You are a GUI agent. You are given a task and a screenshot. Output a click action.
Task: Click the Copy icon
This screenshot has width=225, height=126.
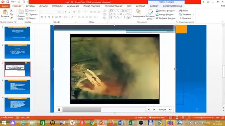tap(11, 14)
